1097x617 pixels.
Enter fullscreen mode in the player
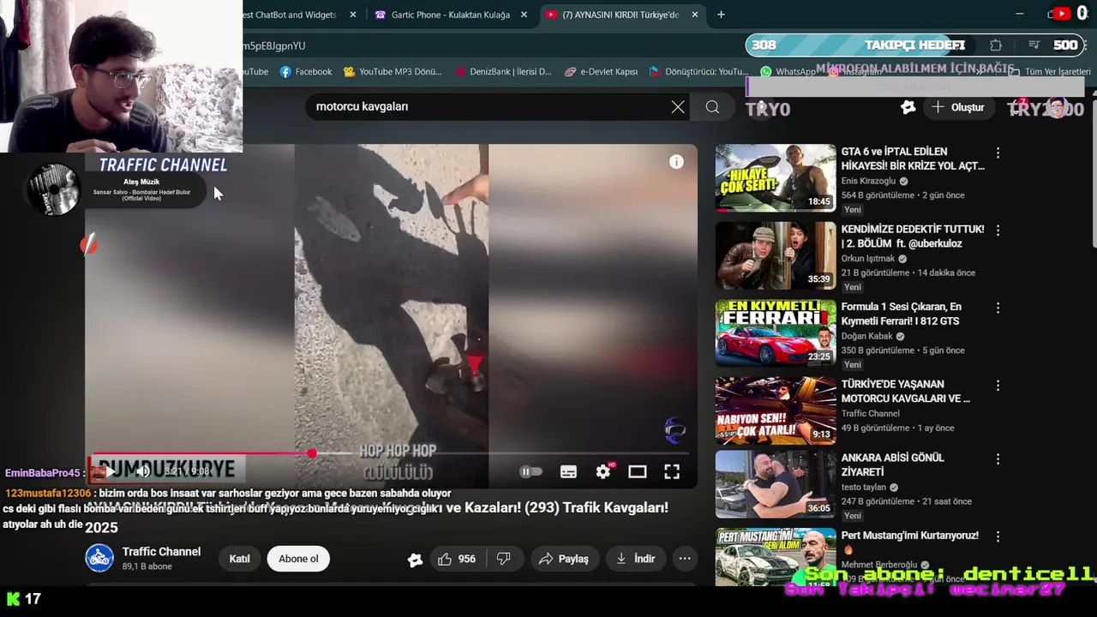(672, 471)
